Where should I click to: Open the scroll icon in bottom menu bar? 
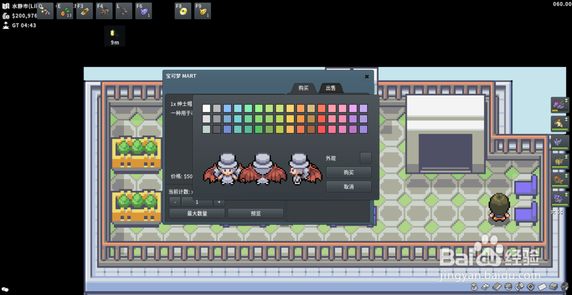click(519, 286)
